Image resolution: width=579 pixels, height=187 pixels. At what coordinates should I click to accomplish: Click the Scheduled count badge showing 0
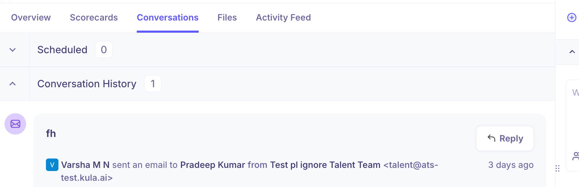(x=104, y=50)
